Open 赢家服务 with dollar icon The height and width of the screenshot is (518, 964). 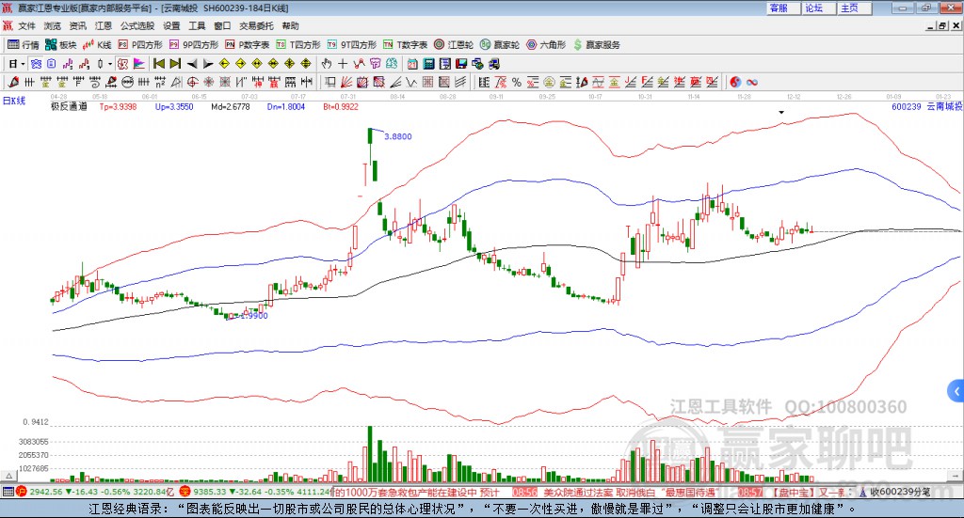pyautogui.click(x=597, y=45)
